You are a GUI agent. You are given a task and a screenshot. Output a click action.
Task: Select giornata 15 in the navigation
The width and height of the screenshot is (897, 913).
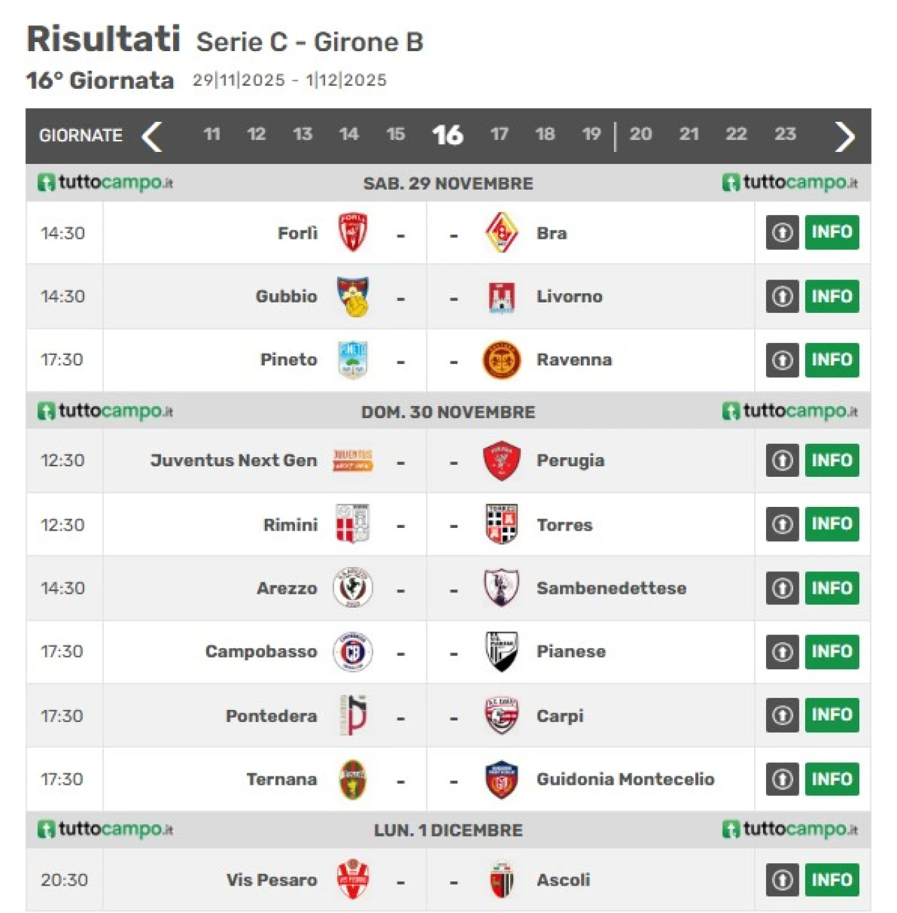click(x=395, y=134)
